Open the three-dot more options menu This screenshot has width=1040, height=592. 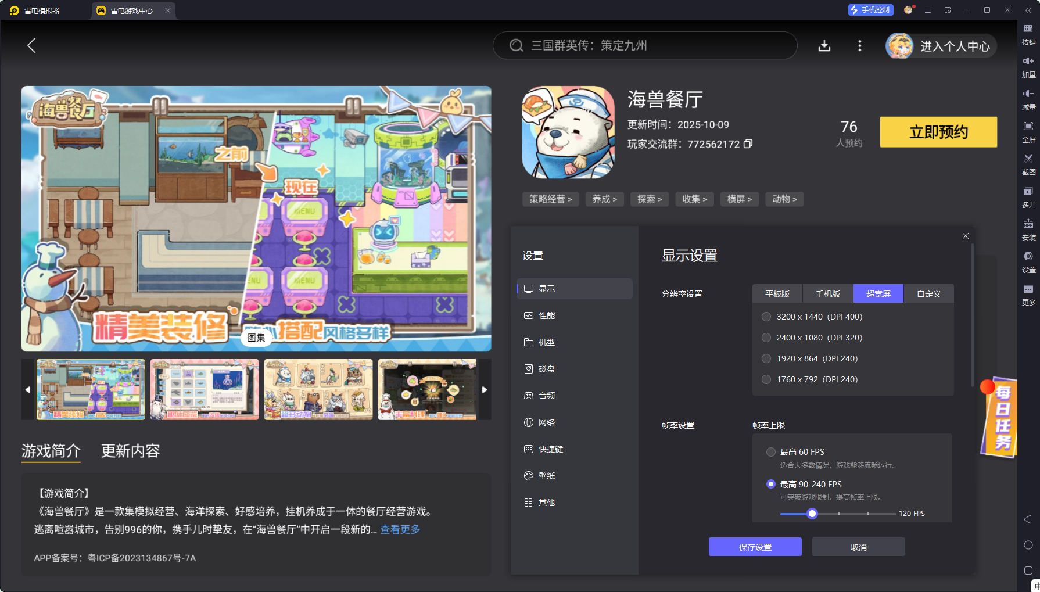click(860, 46)
